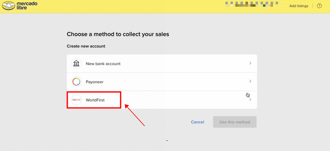Click the WorldFirst logo icon
The height and width of the screenshot is (151, 330).
[76, 100]
